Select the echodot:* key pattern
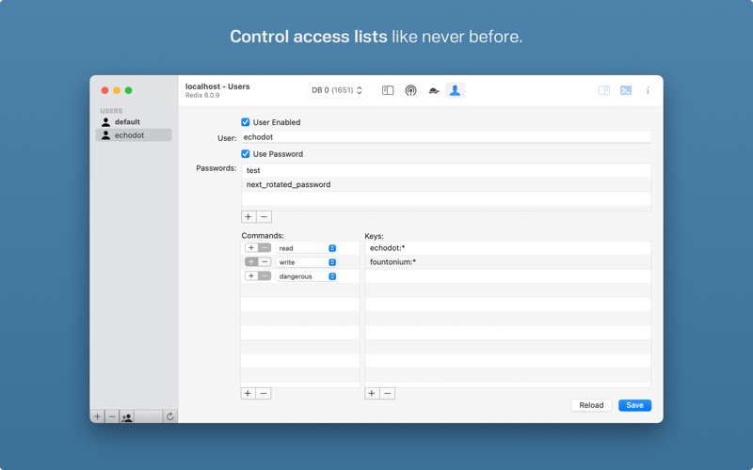The image size is (753, 470). [x=508, y=248]
